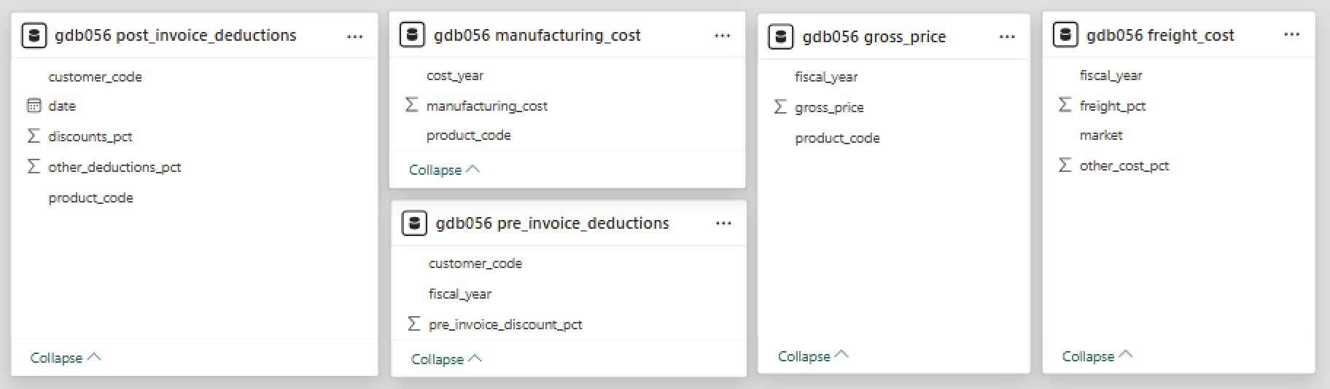The height and width of the screenshot is (389, 1330).
Task: Click the sigma icon next to discounts_pct
Action: [x=34, y=136]
